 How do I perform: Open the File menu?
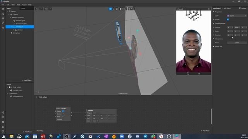[x=3, y=5]
